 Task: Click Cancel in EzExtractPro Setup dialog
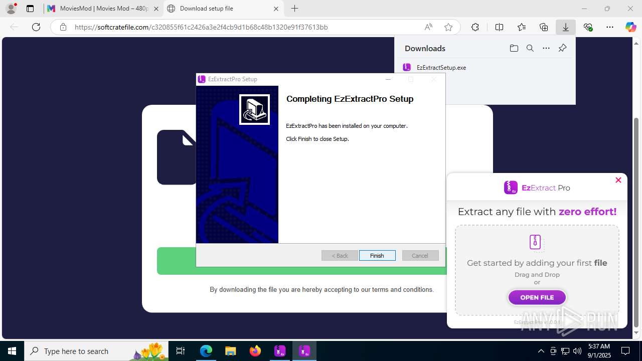[420, 256]
